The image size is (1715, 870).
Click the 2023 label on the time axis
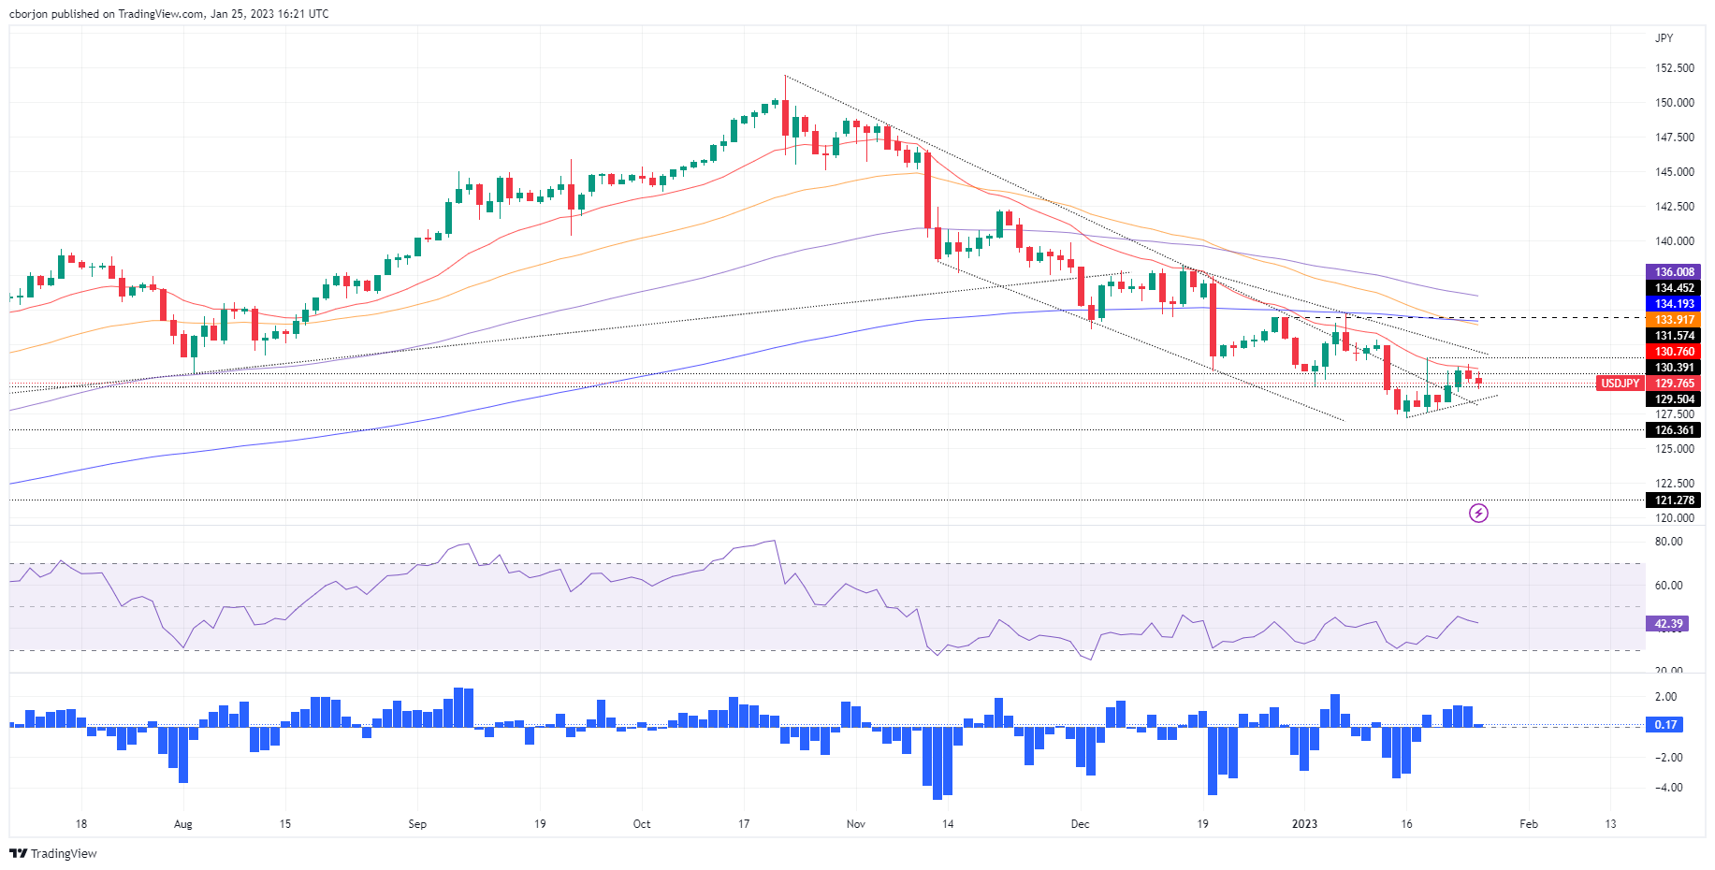pos(1304,824)
